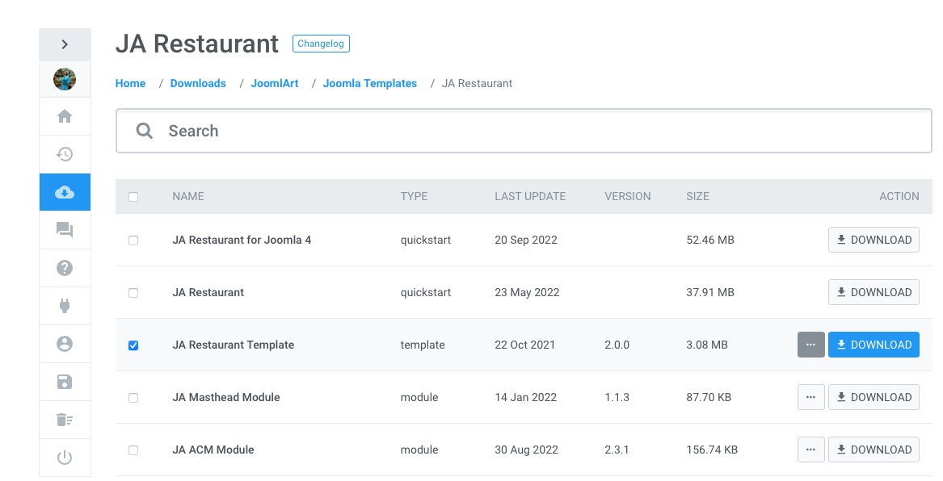Select the cloud download sidebar icon
Viewport: 943px width, 481px height.
[x=65, y=192]
